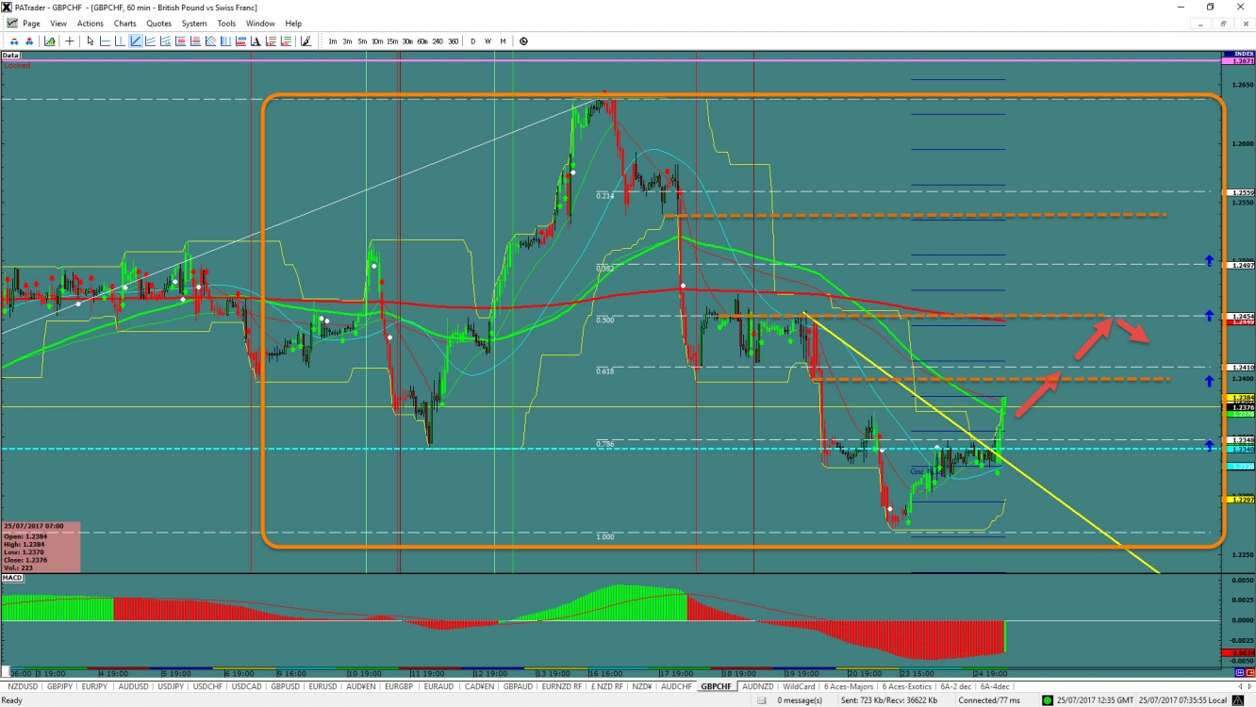Switch to the USDCHF tab

click(207, 686)
